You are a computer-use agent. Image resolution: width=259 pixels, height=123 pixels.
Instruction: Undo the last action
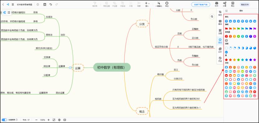51,4
